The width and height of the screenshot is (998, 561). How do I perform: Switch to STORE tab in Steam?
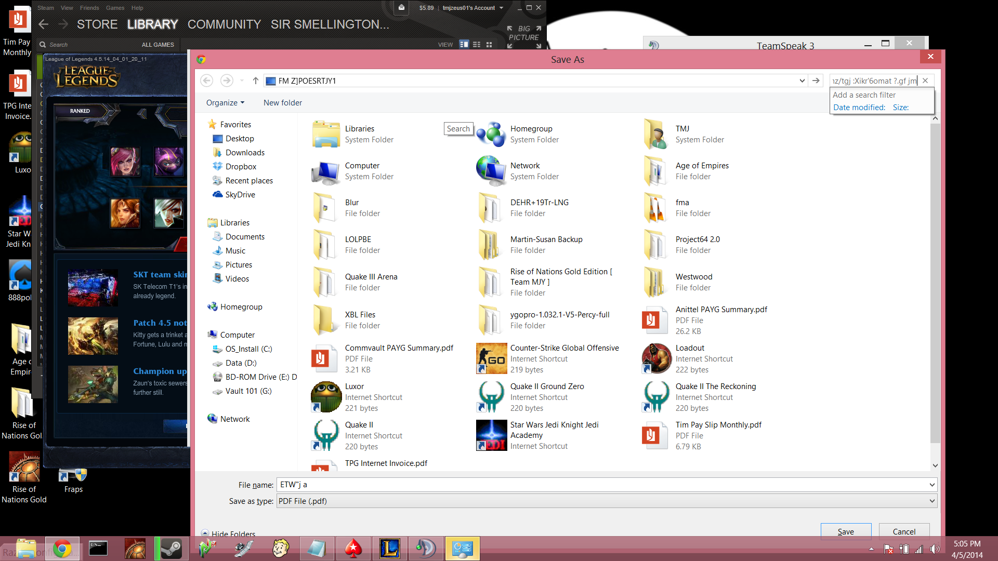tap(97, 24)
